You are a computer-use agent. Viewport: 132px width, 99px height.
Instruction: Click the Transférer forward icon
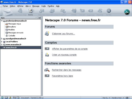click(63, 11)
